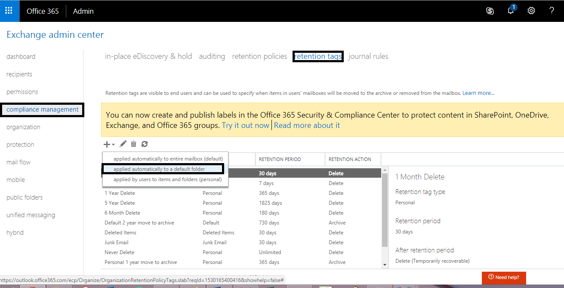Click the 1825 days retention period cell
564x288 pixels.
pos(270,203)
